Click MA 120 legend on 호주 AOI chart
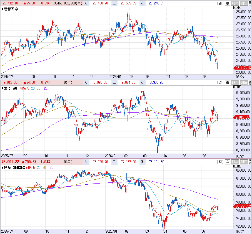252x234 pixels. (45, 88)
